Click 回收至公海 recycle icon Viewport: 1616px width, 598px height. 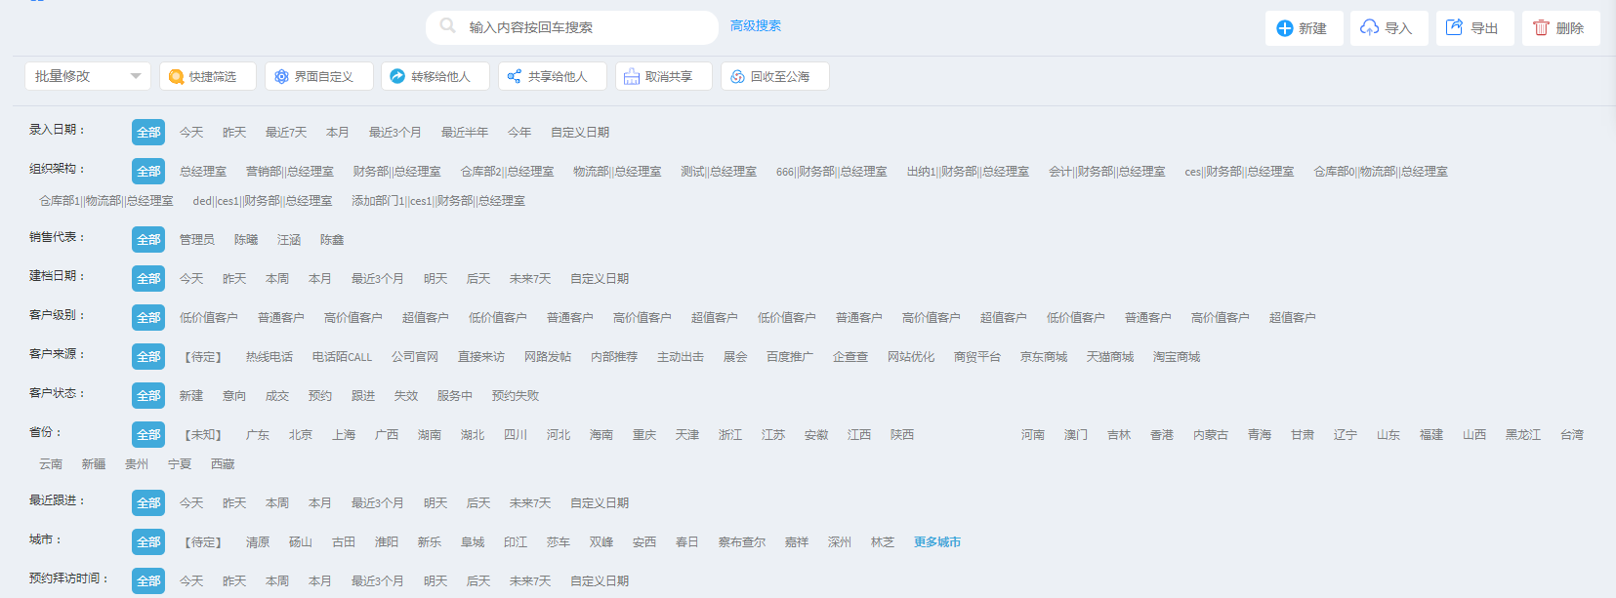coord(738,77)
